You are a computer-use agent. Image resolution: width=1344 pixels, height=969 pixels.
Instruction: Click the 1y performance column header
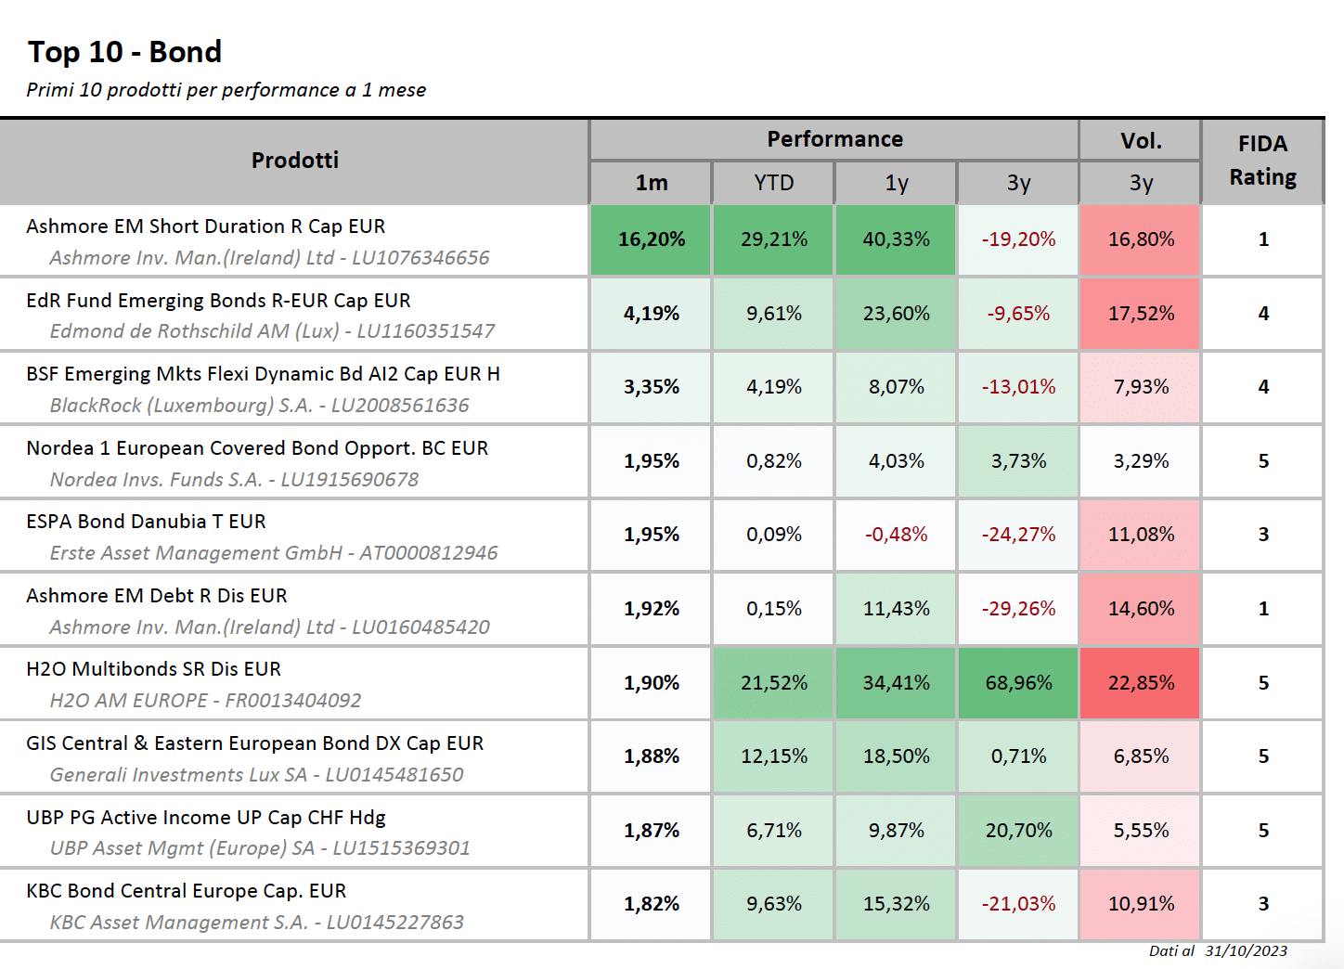click(896, 183)
